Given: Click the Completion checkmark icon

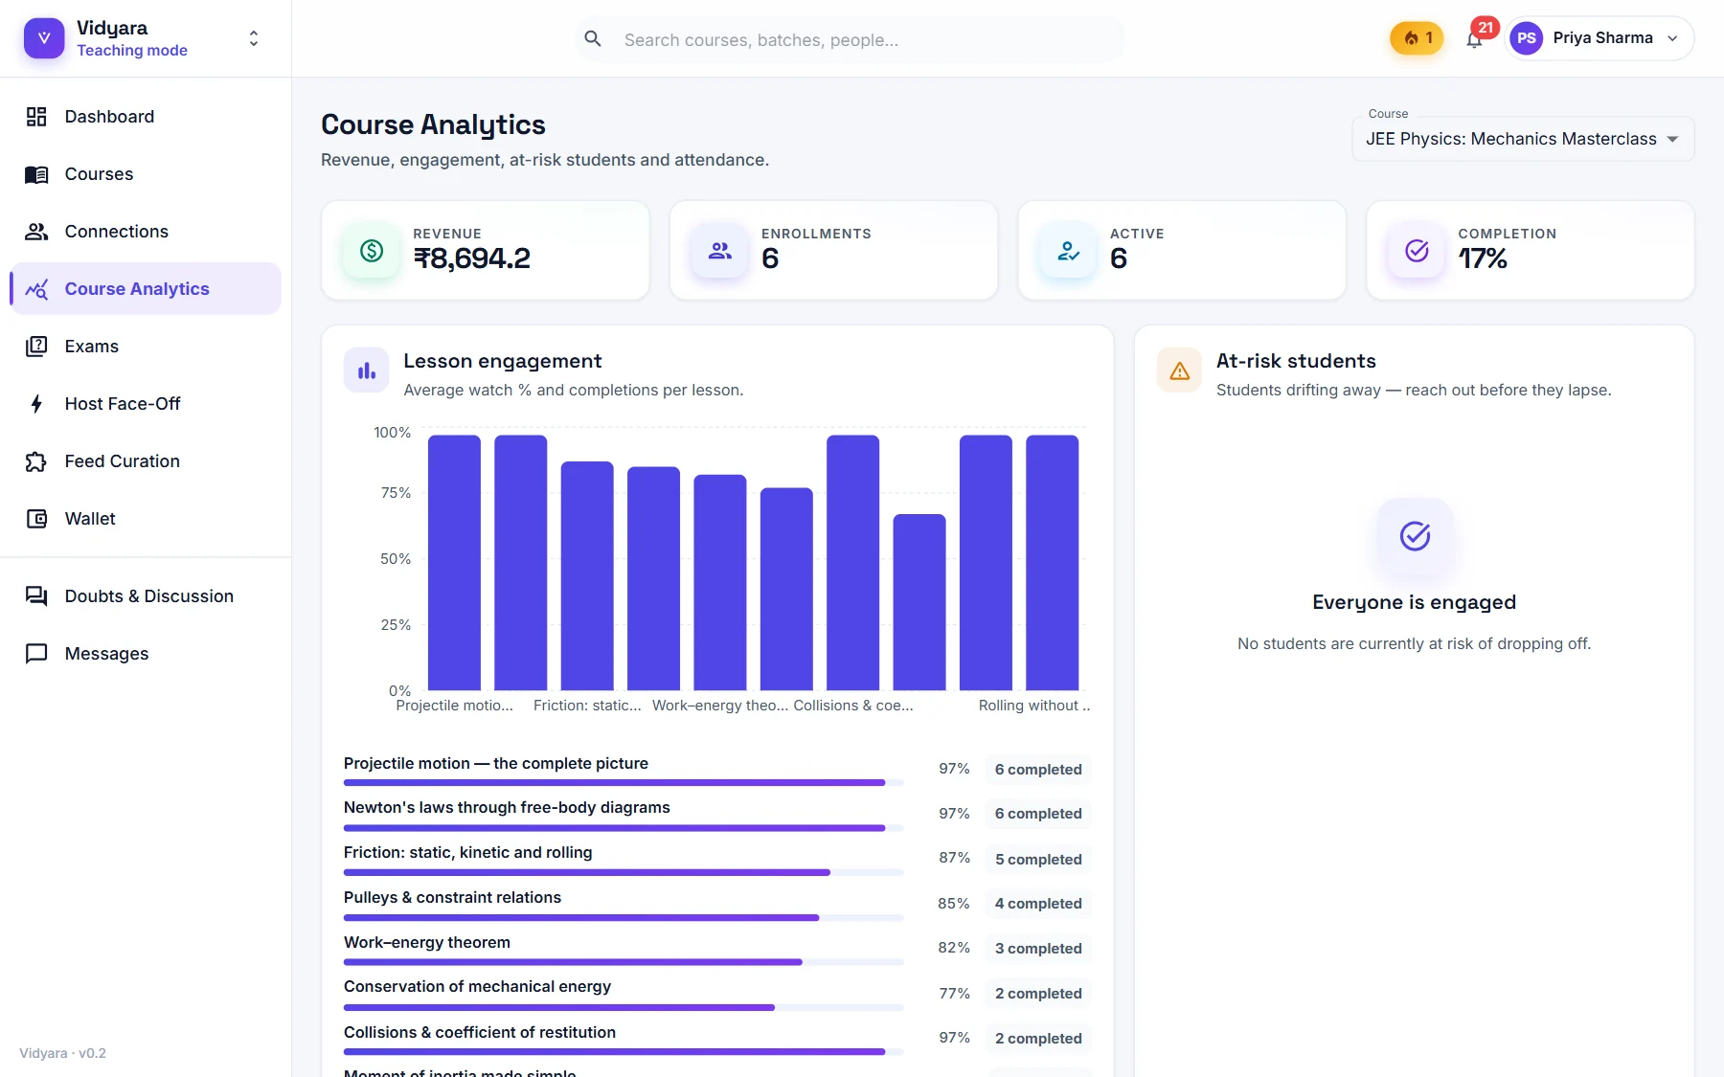Looking at the screenshot, I should (x=1417, y=251).
